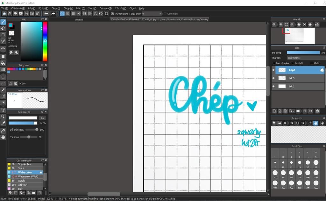Image resolution: width=326 pixels, height=201 pixels.
Task: Choose the Watercolor (Wet) brush
Action: pyautogui.click(x=25, y=177)
